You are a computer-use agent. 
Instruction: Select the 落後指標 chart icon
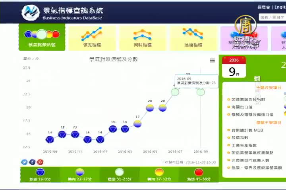(x=193, y=34)
